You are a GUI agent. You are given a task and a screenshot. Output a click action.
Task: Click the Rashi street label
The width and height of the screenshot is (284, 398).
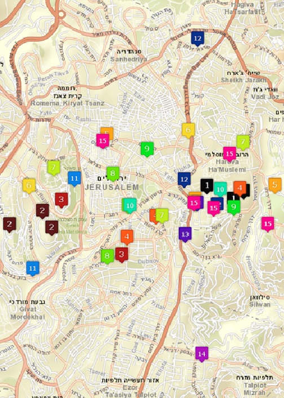point(83,119)
